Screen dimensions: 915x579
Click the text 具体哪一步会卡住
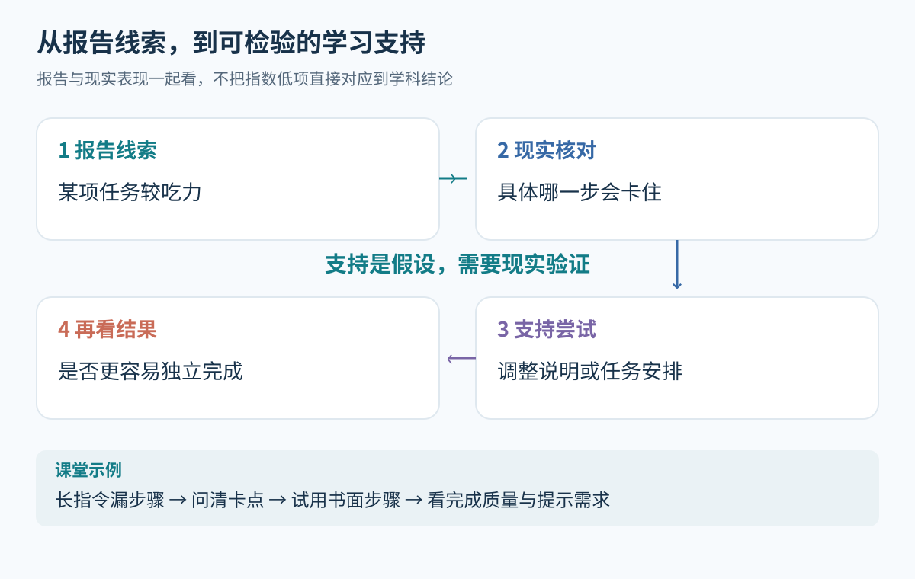(579, 192)
